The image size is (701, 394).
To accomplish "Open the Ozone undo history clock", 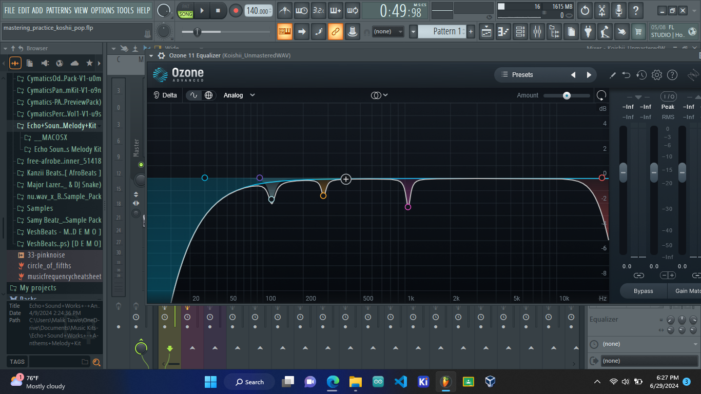I will click(641, 75).
